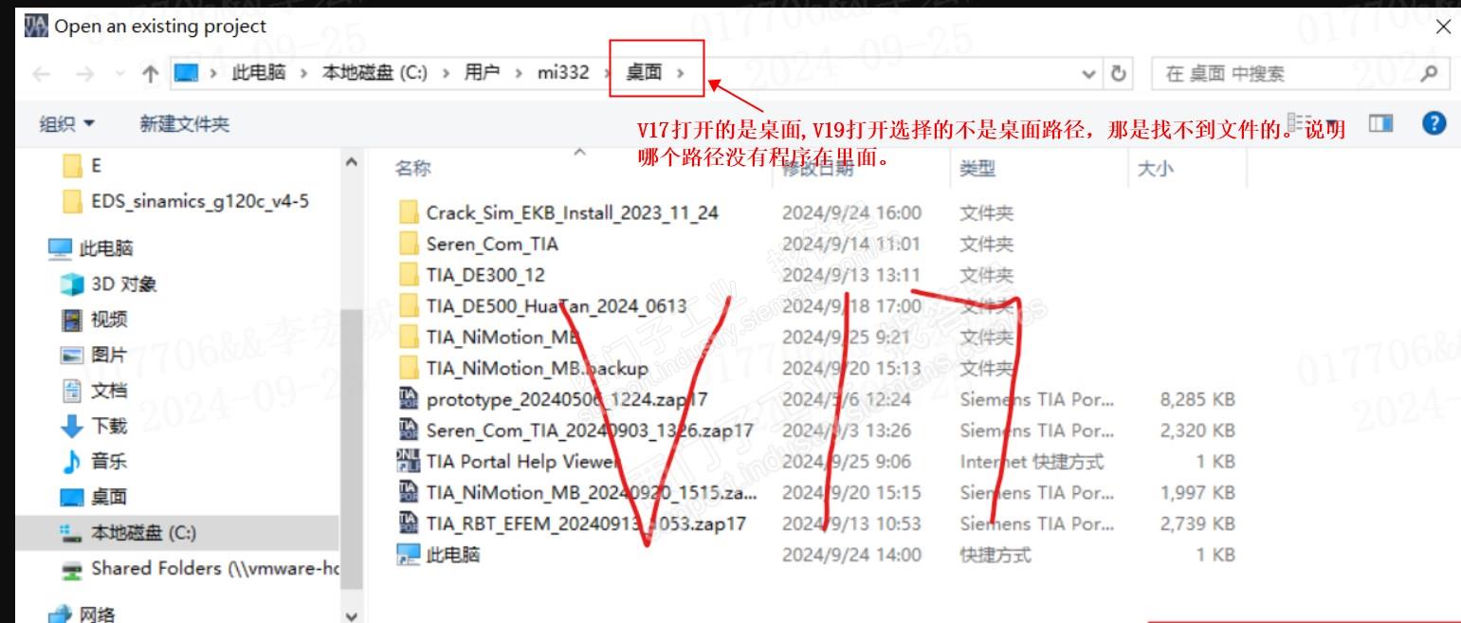Expand chevron after 用户 in breadcrumb

tap(518, 73)
